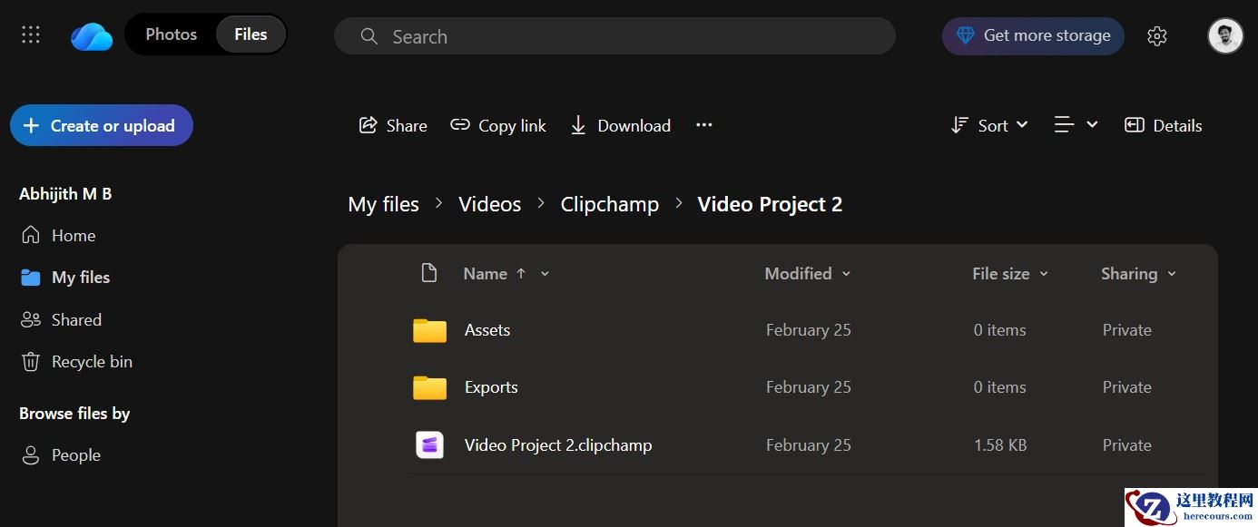Click the Exports folder icon
The width and height of the screenshot is (1258, 527).
pos(429,387)
